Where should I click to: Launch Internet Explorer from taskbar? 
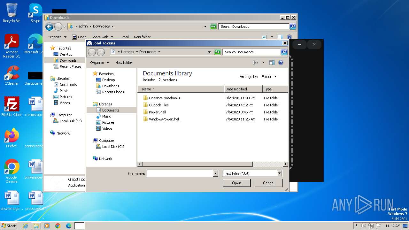click(25, 226)
